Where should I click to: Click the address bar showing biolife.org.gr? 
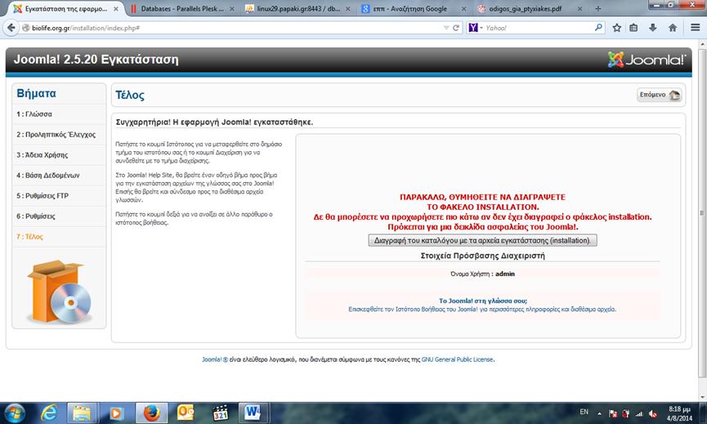235,28
